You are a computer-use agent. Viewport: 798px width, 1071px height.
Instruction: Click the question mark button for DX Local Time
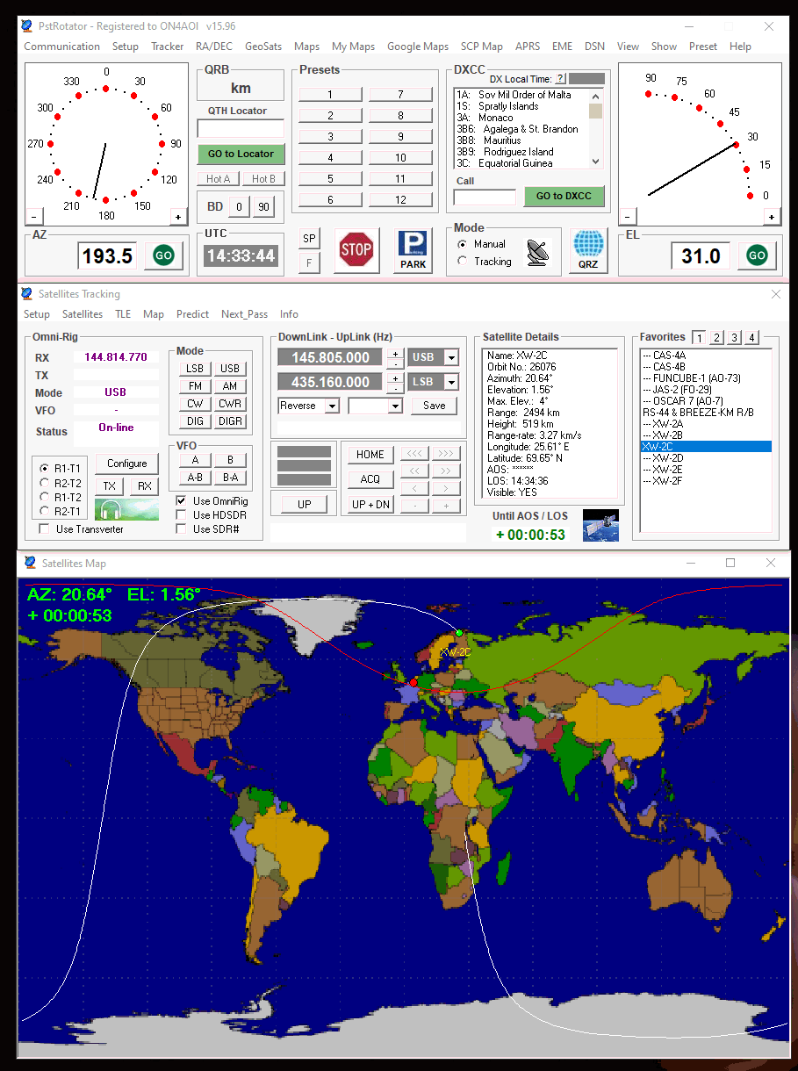point(560,79)
